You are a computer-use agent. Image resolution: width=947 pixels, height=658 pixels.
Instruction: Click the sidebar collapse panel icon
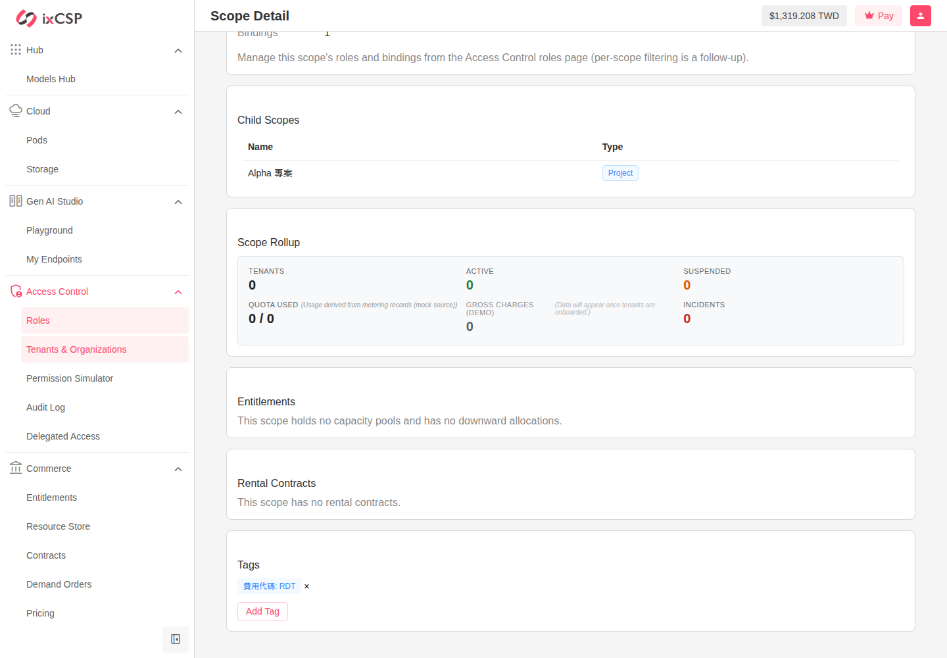pos(176,639)
